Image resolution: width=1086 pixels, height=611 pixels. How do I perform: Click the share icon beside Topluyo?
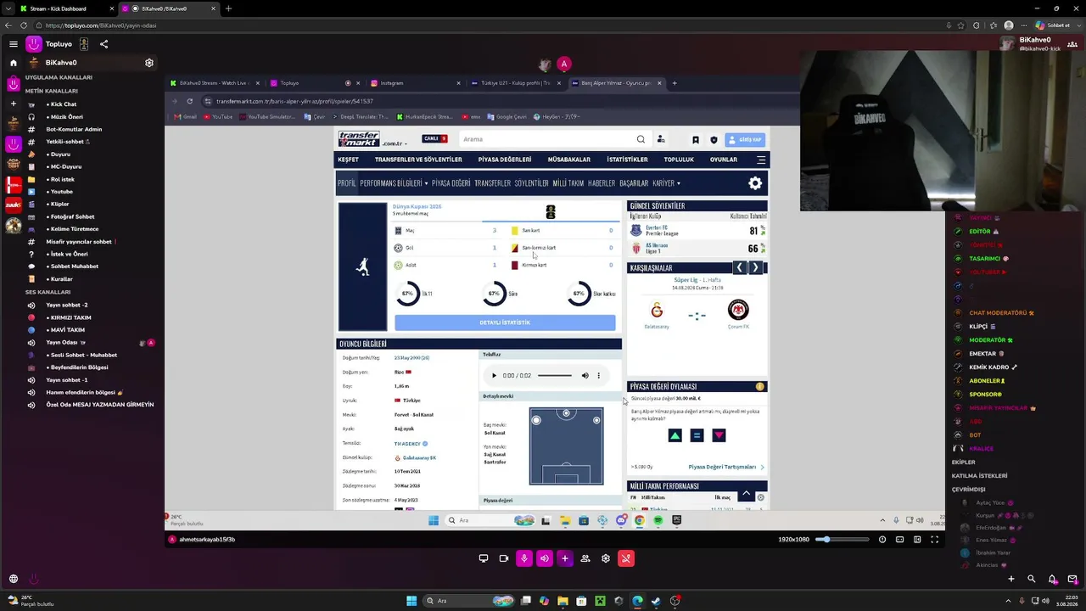pyautogui.click(x=104, y=44)
